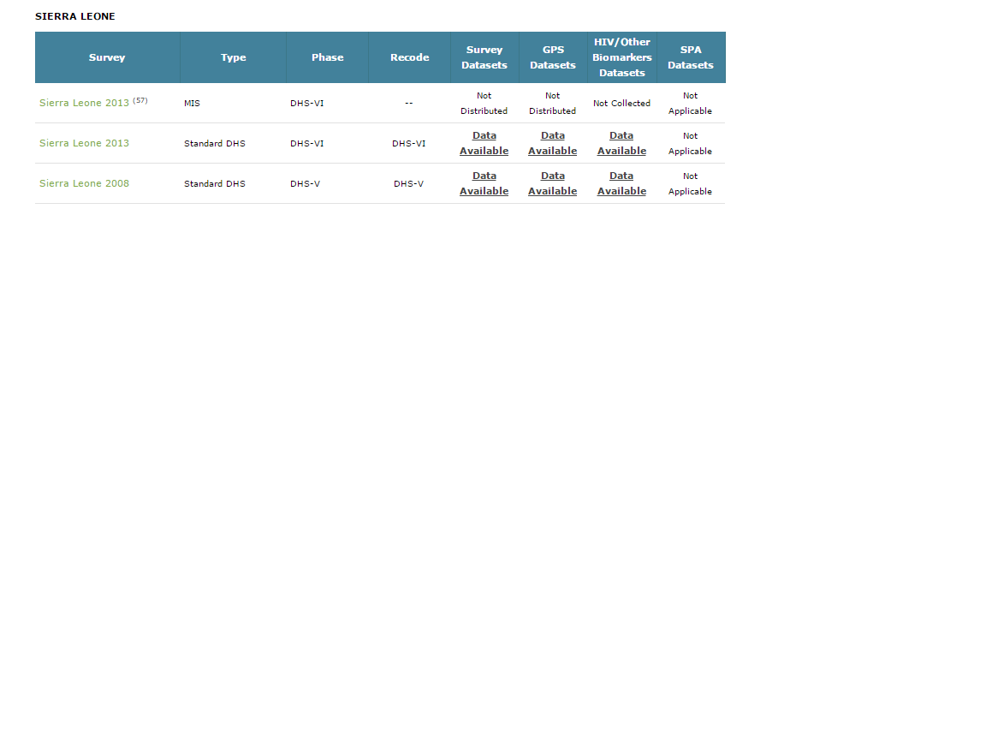Open HIV/Other Biomarkers Data Available for 2013 DHS
The width and height of the screenshot is (986, 740).
(621, 143)
